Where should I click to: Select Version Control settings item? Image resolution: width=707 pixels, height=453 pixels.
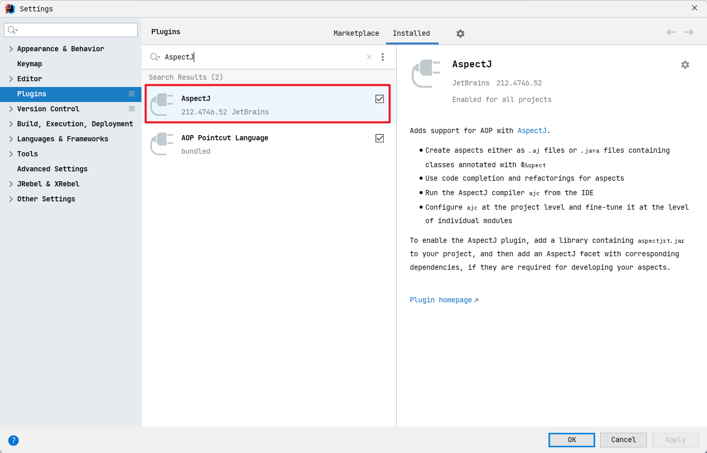(48, 109)
